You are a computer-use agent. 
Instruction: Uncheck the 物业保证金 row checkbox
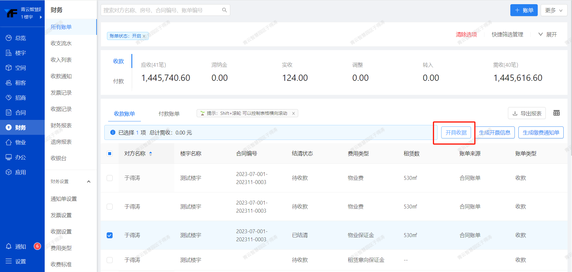click(110, 235)
